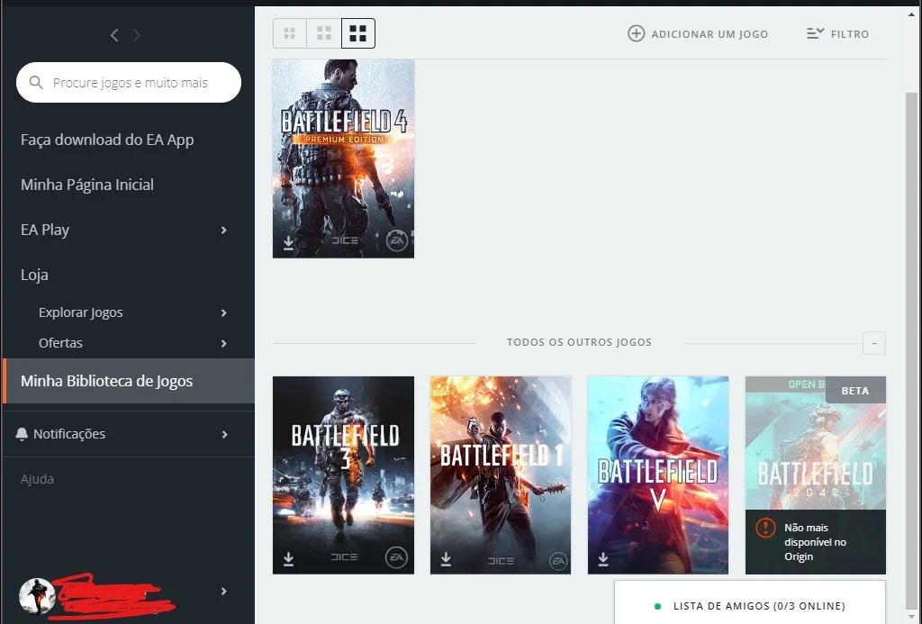This screenshot has height=624, width=922.
Task: Download Battlefield V via its arrow icon
Action: (x=603, y=558)
